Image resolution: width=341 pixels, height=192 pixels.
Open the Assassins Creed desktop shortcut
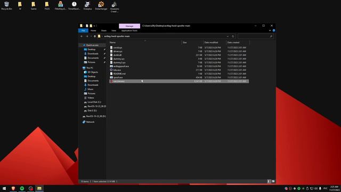click(115, 7)
